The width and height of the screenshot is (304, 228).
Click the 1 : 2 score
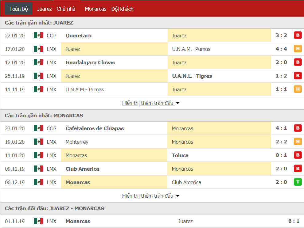click(281, 76)
